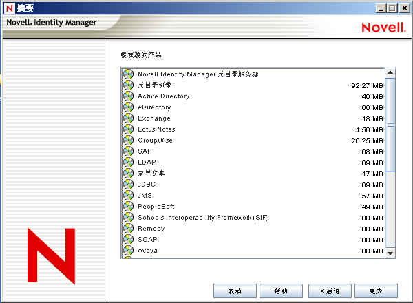Select Schools Interoperability Framework (SIF) entry
This screenshot has width=413, height=303.
(203, 218)
